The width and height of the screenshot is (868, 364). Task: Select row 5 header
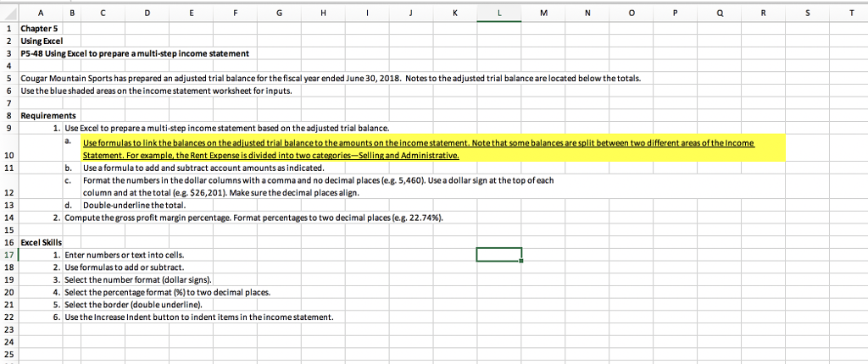9,79
